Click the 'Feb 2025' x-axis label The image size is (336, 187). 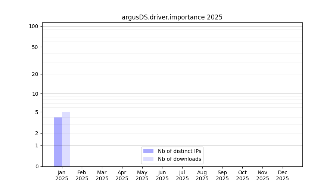click(x=82, y=175)
